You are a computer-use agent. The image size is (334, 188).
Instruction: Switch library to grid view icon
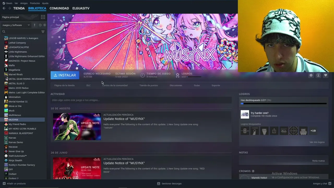pos(43,17)
